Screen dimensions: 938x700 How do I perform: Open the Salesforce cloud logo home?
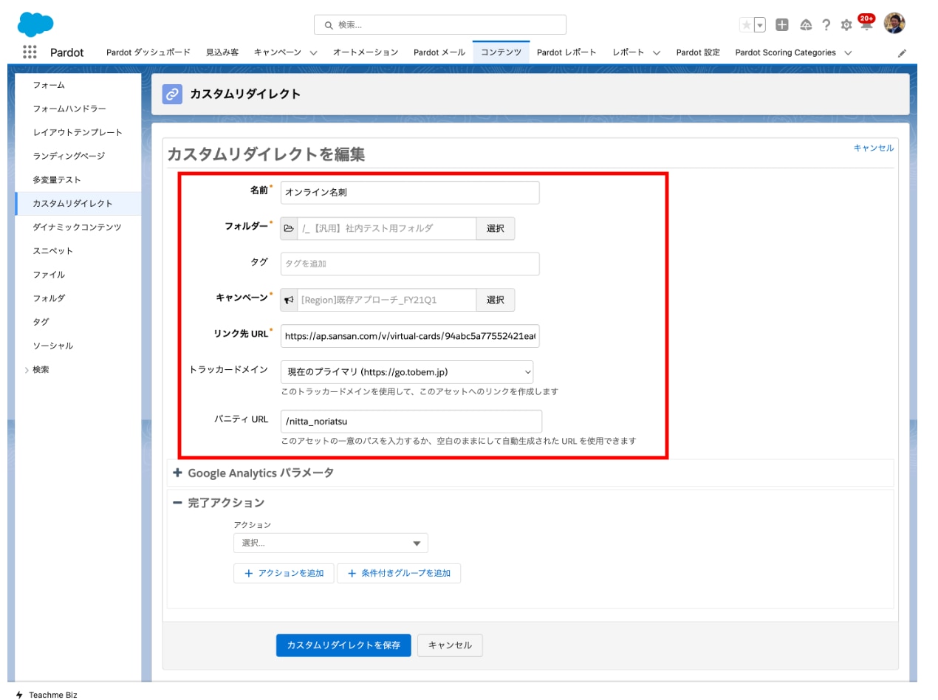(35, 24)
